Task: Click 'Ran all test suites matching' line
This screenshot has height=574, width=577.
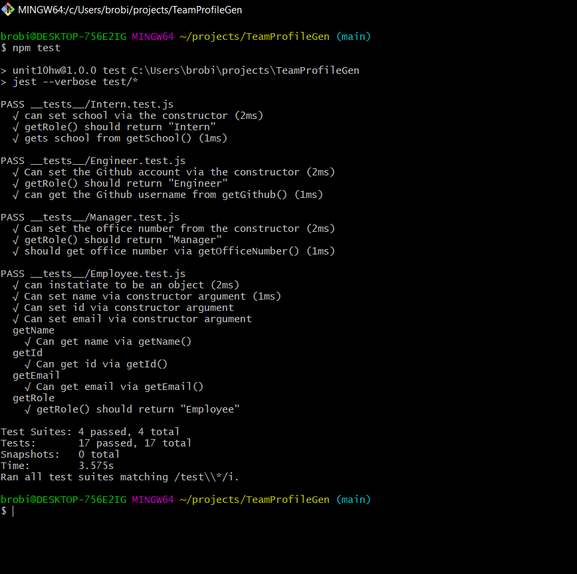Action: coord(120,477)
